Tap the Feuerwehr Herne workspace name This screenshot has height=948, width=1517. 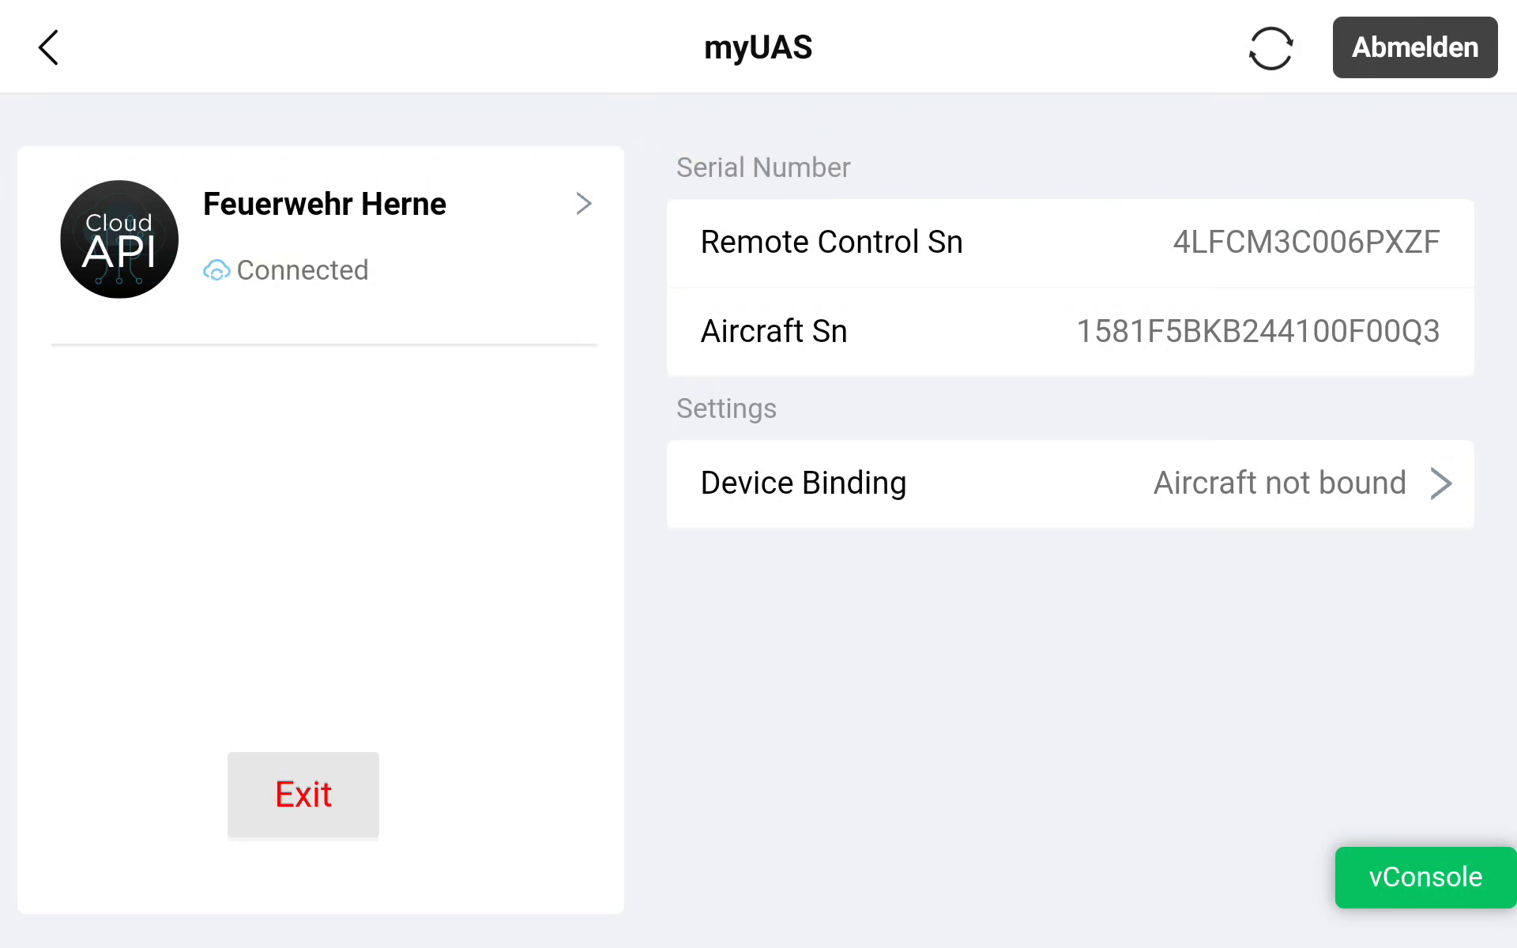[x=324, y=204]
